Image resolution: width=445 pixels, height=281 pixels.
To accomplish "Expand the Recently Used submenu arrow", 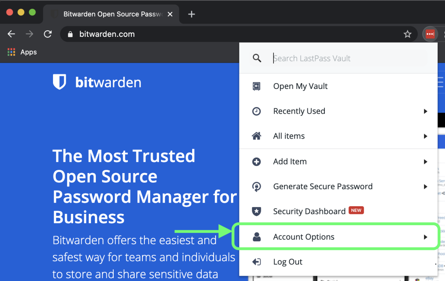I will [x=426, y=111].
